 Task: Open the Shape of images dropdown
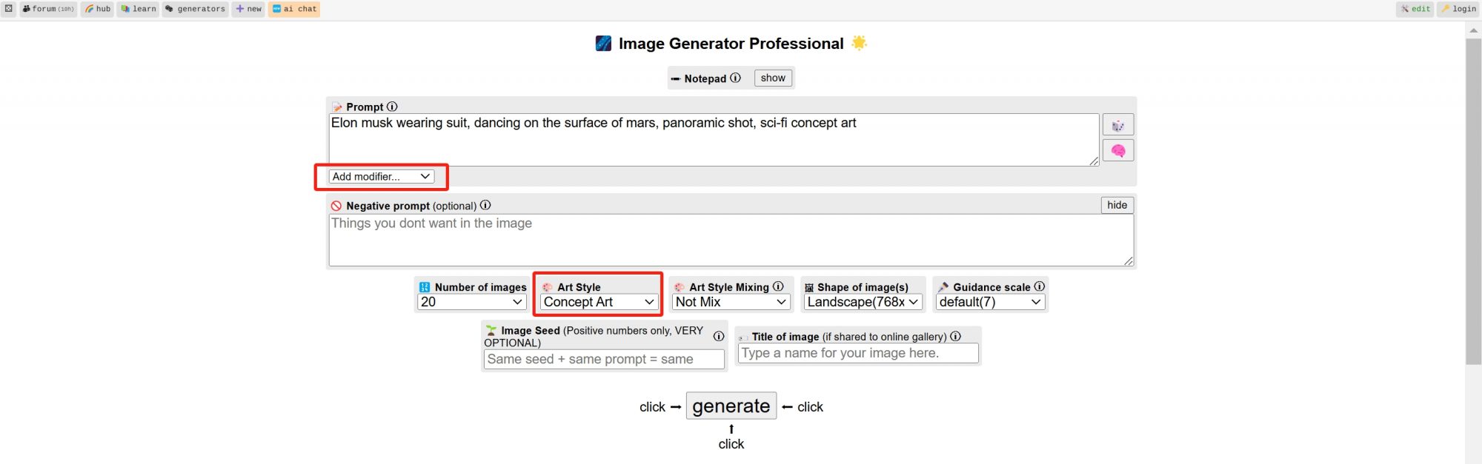click(863, 302)
